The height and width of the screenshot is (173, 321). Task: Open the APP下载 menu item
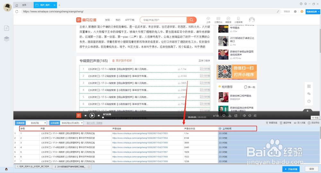click(x=130, y=20)
